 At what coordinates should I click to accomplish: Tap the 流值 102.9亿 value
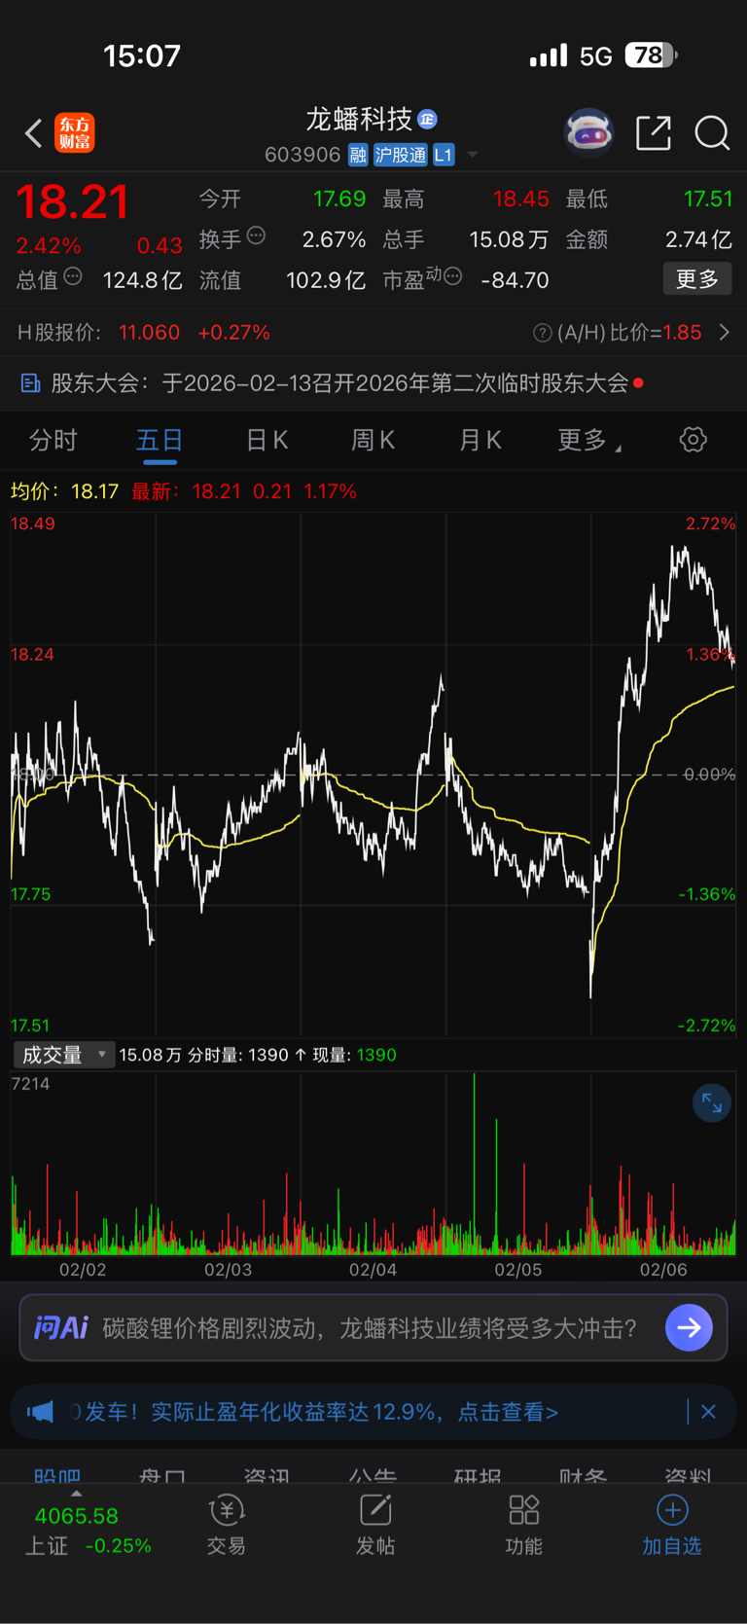click(x=326, y=280)
